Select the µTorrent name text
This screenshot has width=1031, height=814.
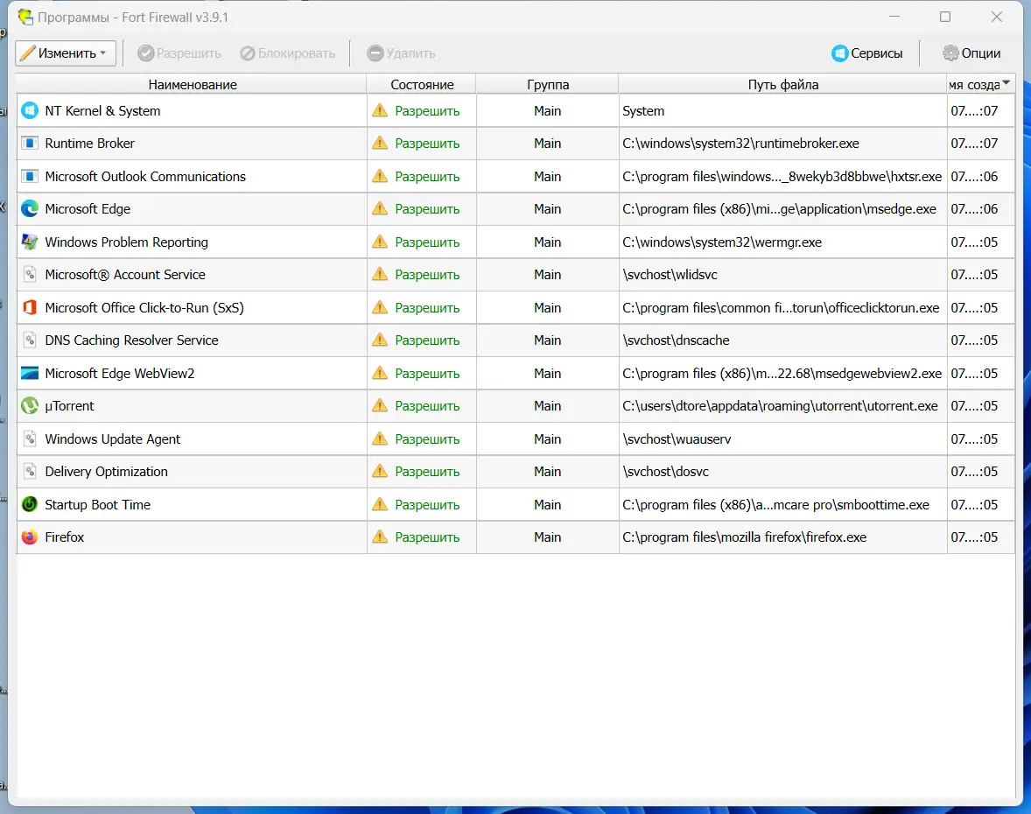(69, 405)
